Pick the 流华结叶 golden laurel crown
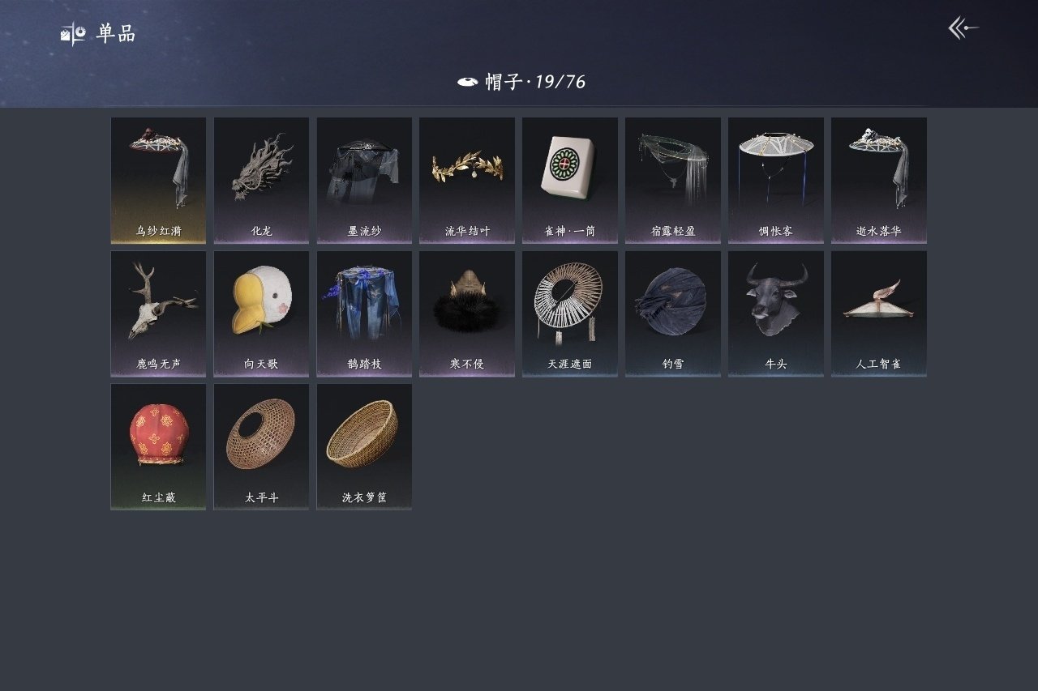Image resolution: width=1038 pixels, height=691 pixels. [x=467, y=181]
